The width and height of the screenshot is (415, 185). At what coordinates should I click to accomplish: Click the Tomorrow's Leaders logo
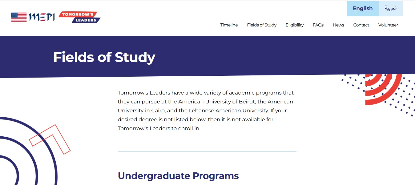[x=79, y=18]
